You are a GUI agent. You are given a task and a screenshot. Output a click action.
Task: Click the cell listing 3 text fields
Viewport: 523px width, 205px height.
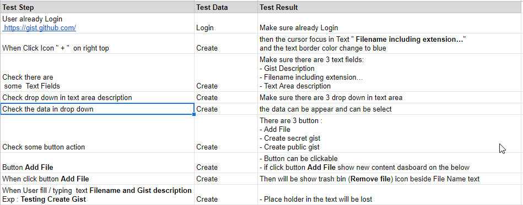point(390,73)
